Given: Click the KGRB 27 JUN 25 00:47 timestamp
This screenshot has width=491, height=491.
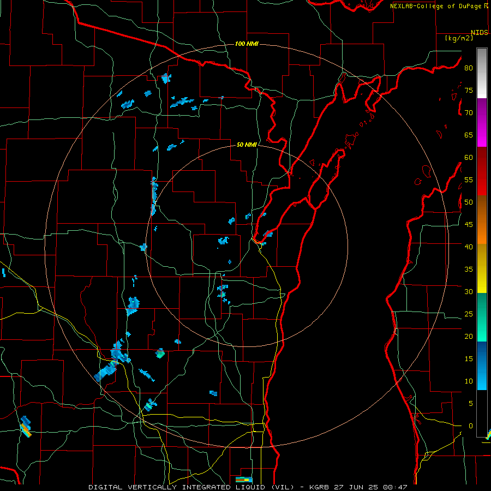Looking at the screenshot, I should 358,487.
